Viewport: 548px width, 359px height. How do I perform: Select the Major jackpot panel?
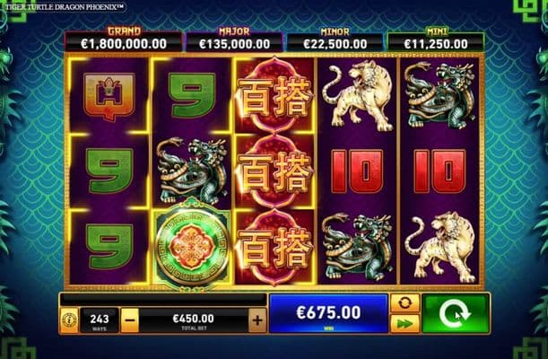pyautogui.click(x=234, y=39)
